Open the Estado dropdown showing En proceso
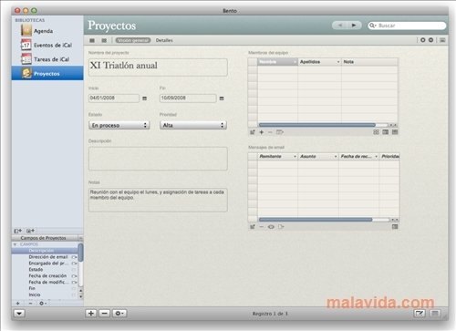 119,125
